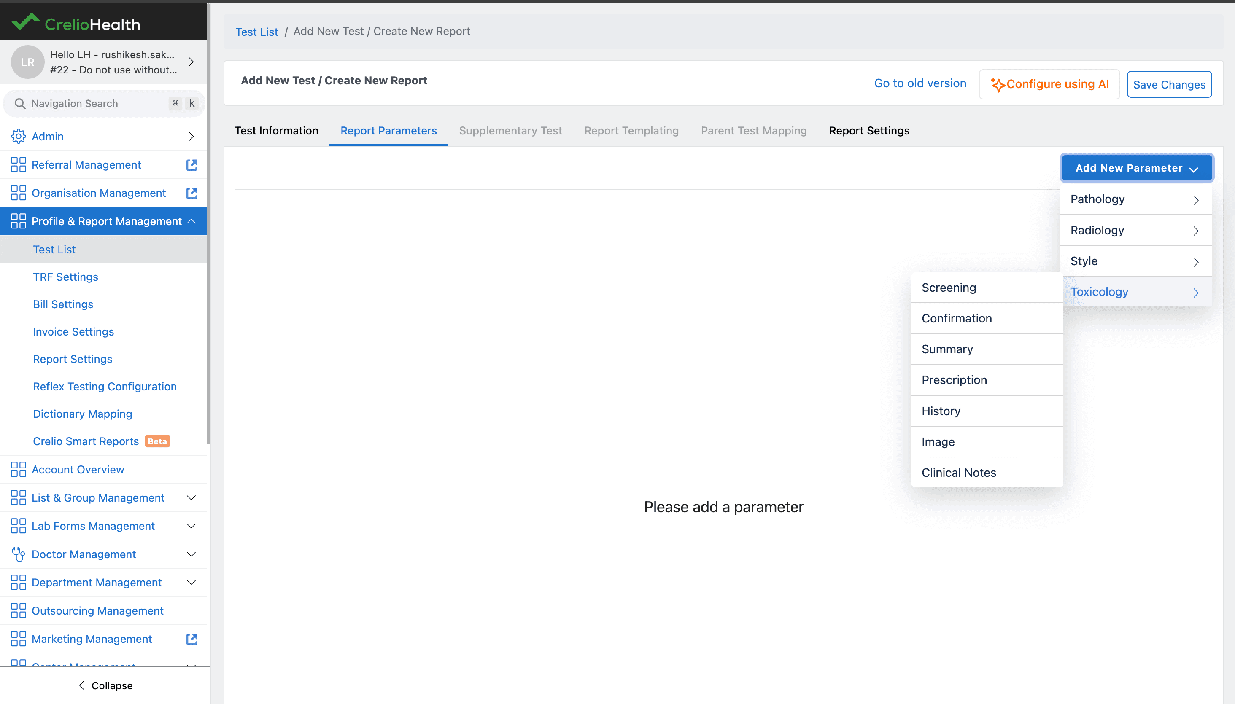Image resolution: width=1235 pixels, height=704 pixels.
Task: Click Lab Forms Management grid icon
Action: (19, 526)
